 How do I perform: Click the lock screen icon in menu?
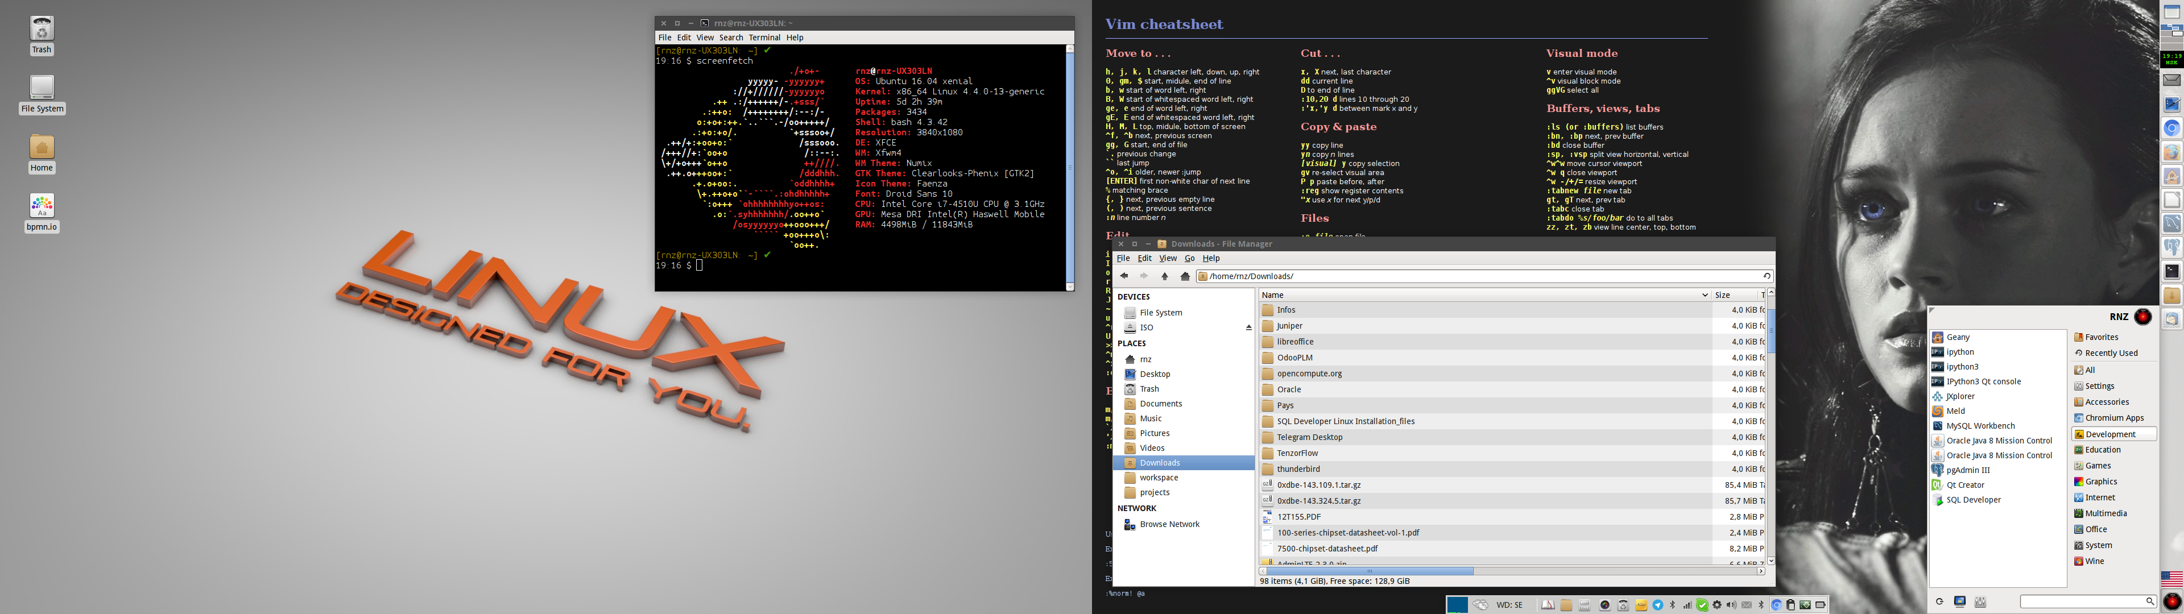(1959, 601)
